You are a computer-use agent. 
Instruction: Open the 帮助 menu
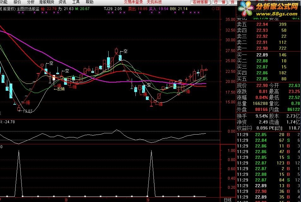[x=89, y=2]
